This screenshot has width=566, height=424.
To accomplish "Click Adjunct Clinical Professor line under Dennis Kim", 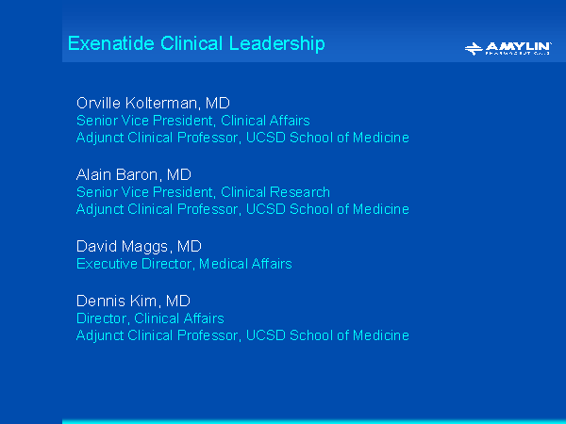I will coord(242,335).
